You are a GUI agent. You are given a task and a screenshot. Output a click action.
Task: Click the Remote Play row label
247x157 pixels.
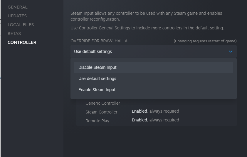pos(97,121)
